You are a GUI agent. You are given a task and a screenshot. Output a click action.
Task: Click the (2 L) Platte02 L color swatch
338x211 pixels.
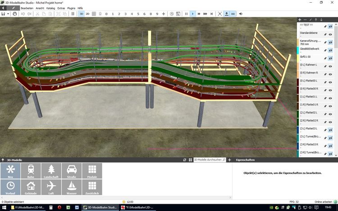click(x=298, y=113)
